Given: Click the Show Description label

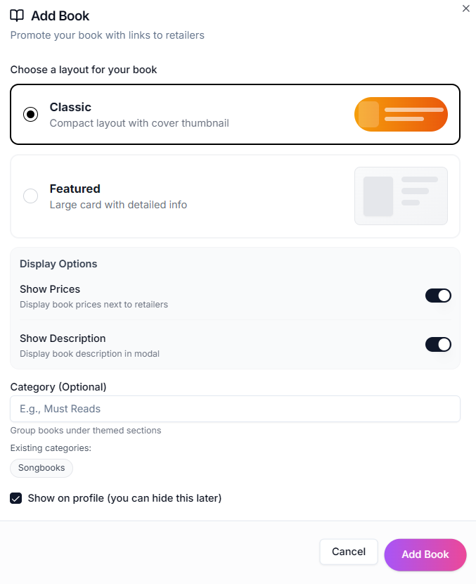Looking at the screenshot, I should click(x=63, y=338).
